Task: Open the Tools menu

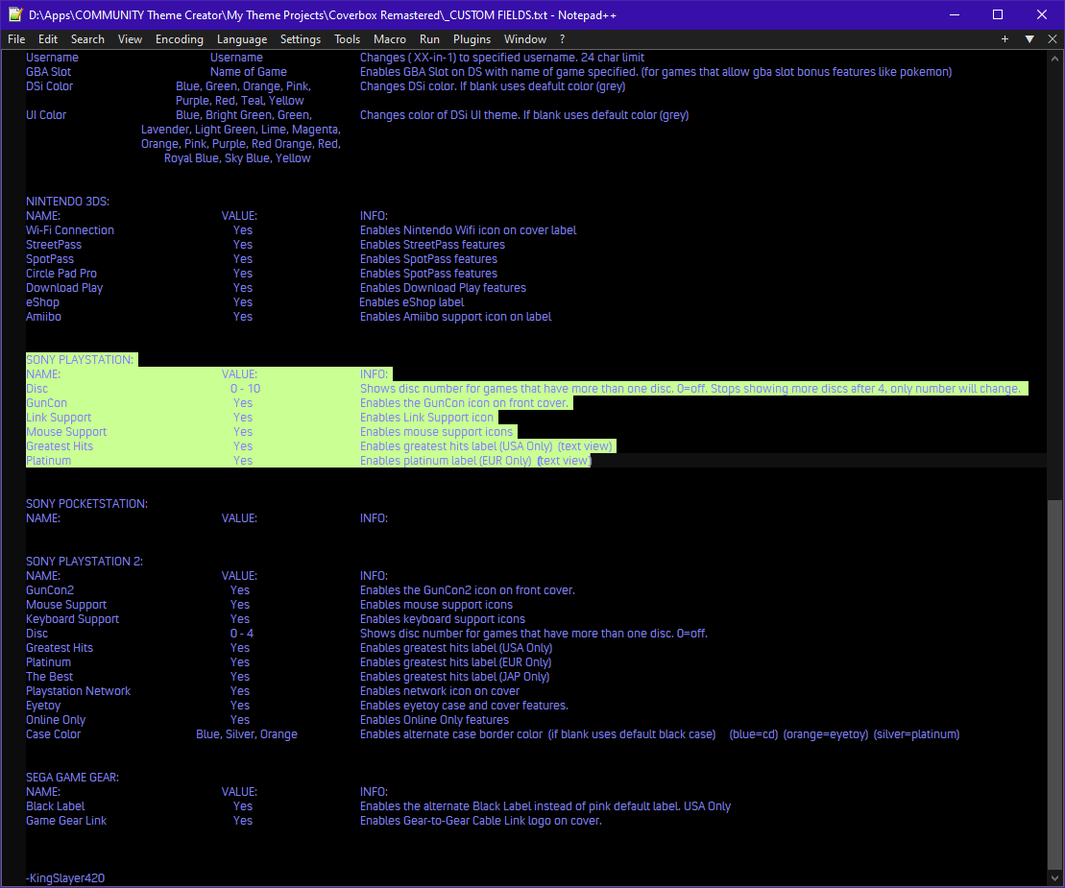Action: (x=347, y=39)
